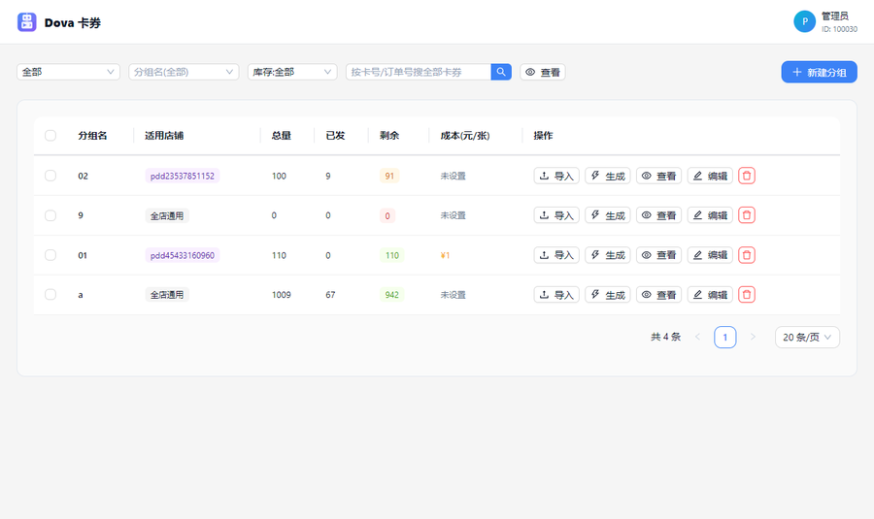Select the checkbox for group 9

(50, 215)
